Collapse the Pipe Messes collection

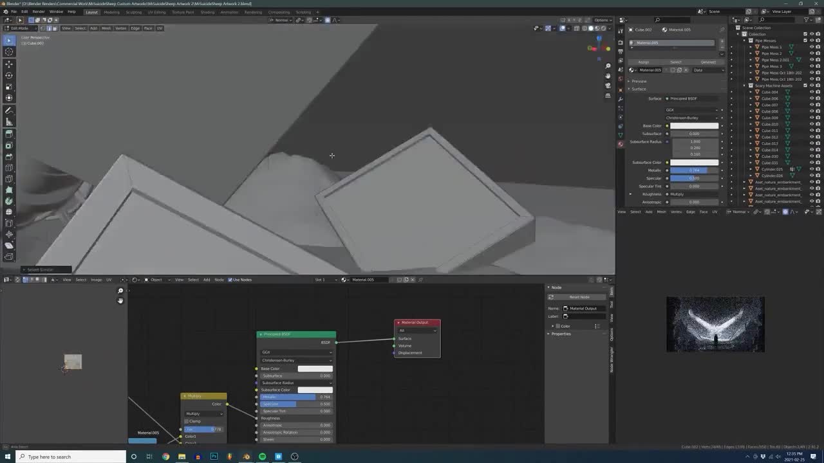[745, 41]
